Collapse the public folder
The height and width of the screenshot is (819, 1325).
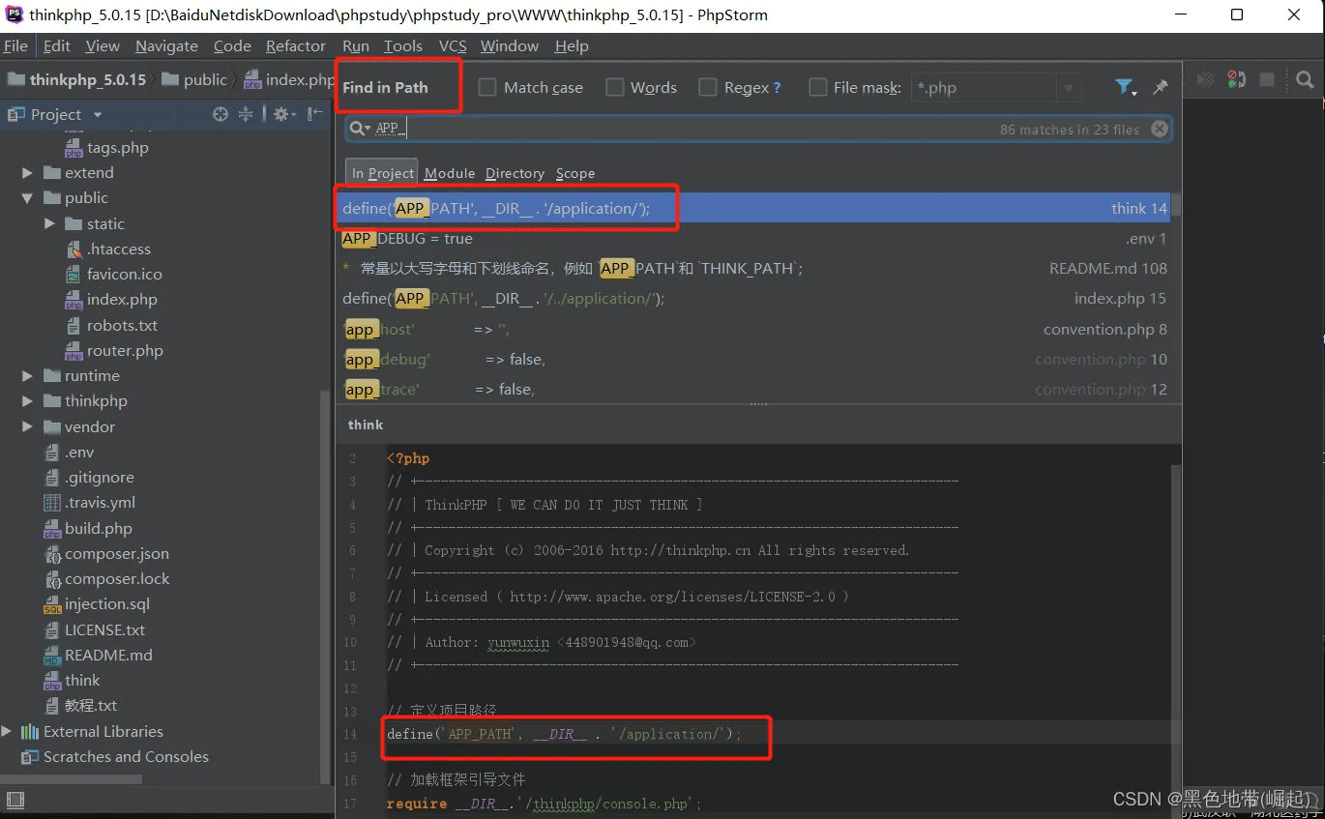click(x=27, y=198)
